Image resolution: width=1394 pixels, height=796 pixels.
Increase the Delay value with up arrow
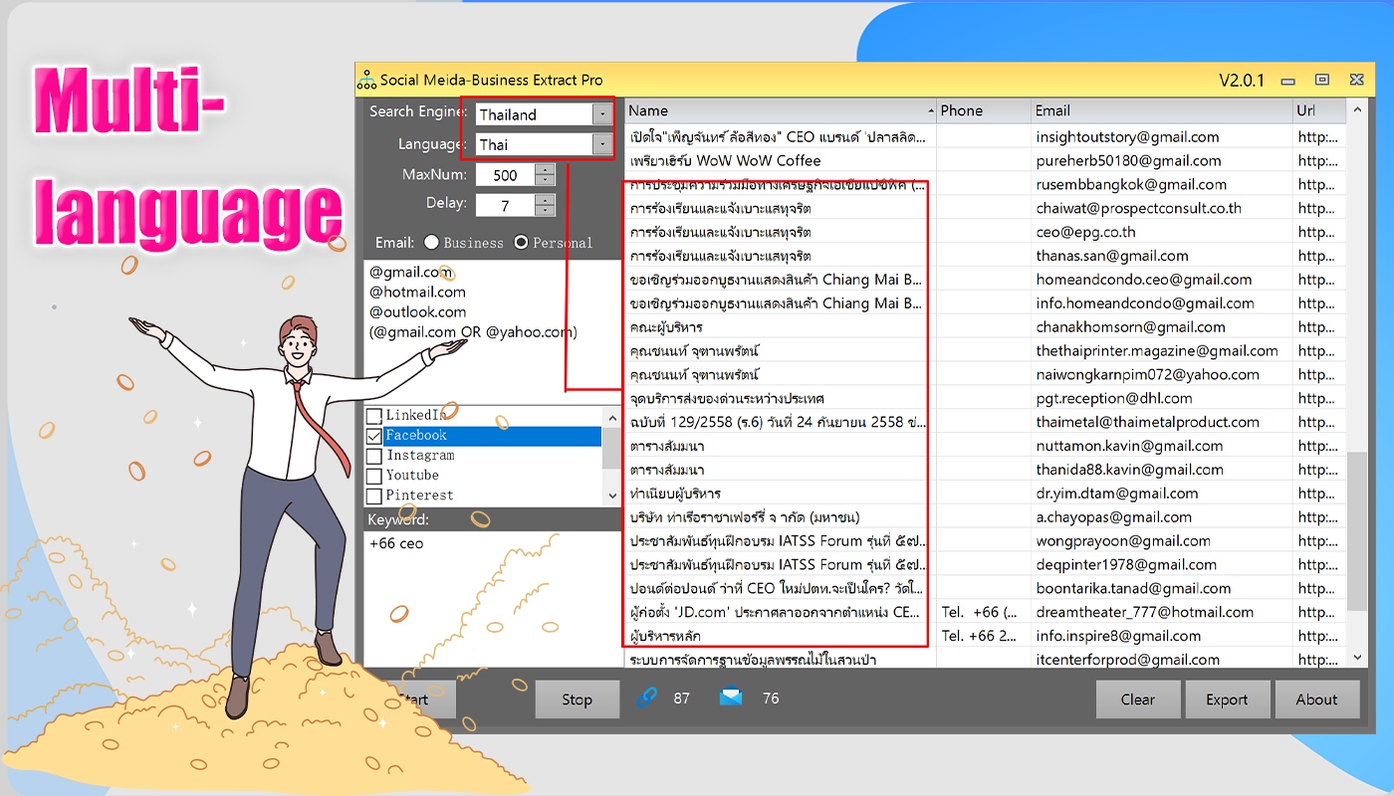click(x=545, y=199)
